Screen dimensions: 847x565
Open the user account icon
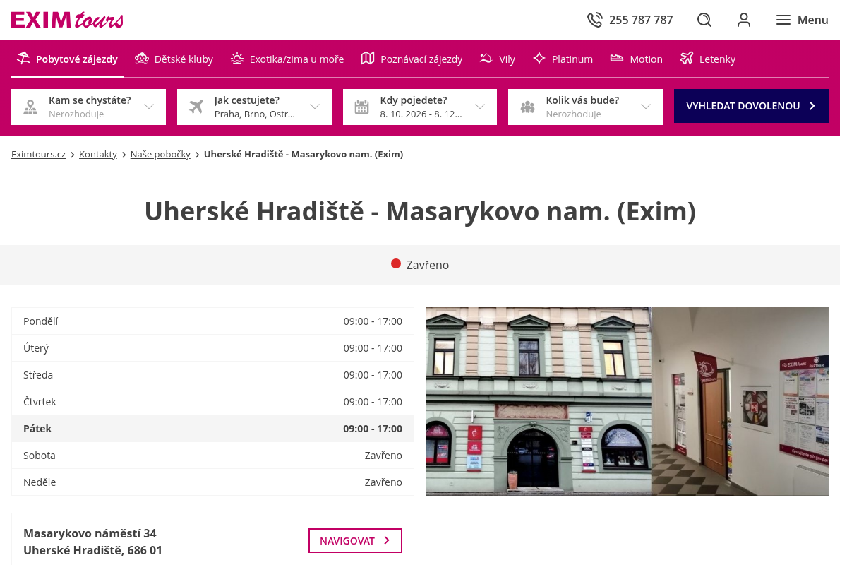[x=744, y=20]
